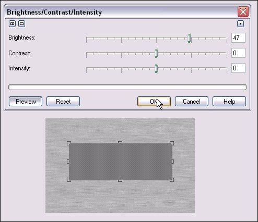258x222 pixels.
Task: Open Help for this dialog
Action: pos(229,102)
